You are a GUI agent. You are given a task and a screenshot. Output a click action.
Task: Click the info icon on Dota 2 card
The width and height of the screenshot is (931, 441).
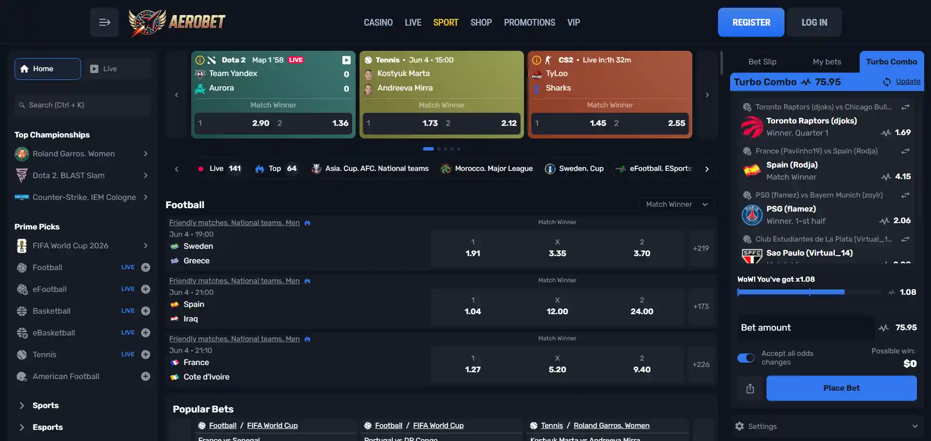click(x=199, y=60)
